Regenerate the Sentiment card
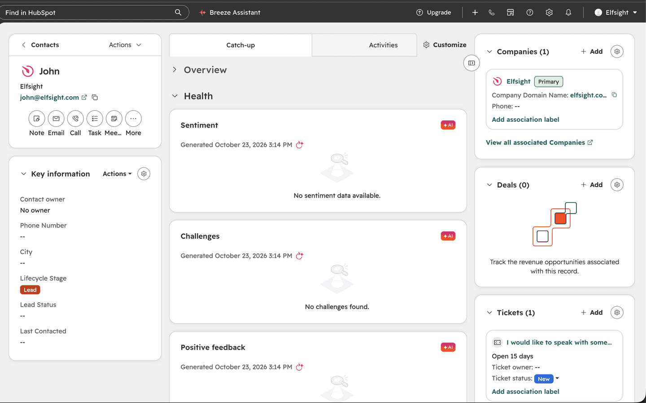Viewport: 646px width, 403px height. click(x=300, y=145)
